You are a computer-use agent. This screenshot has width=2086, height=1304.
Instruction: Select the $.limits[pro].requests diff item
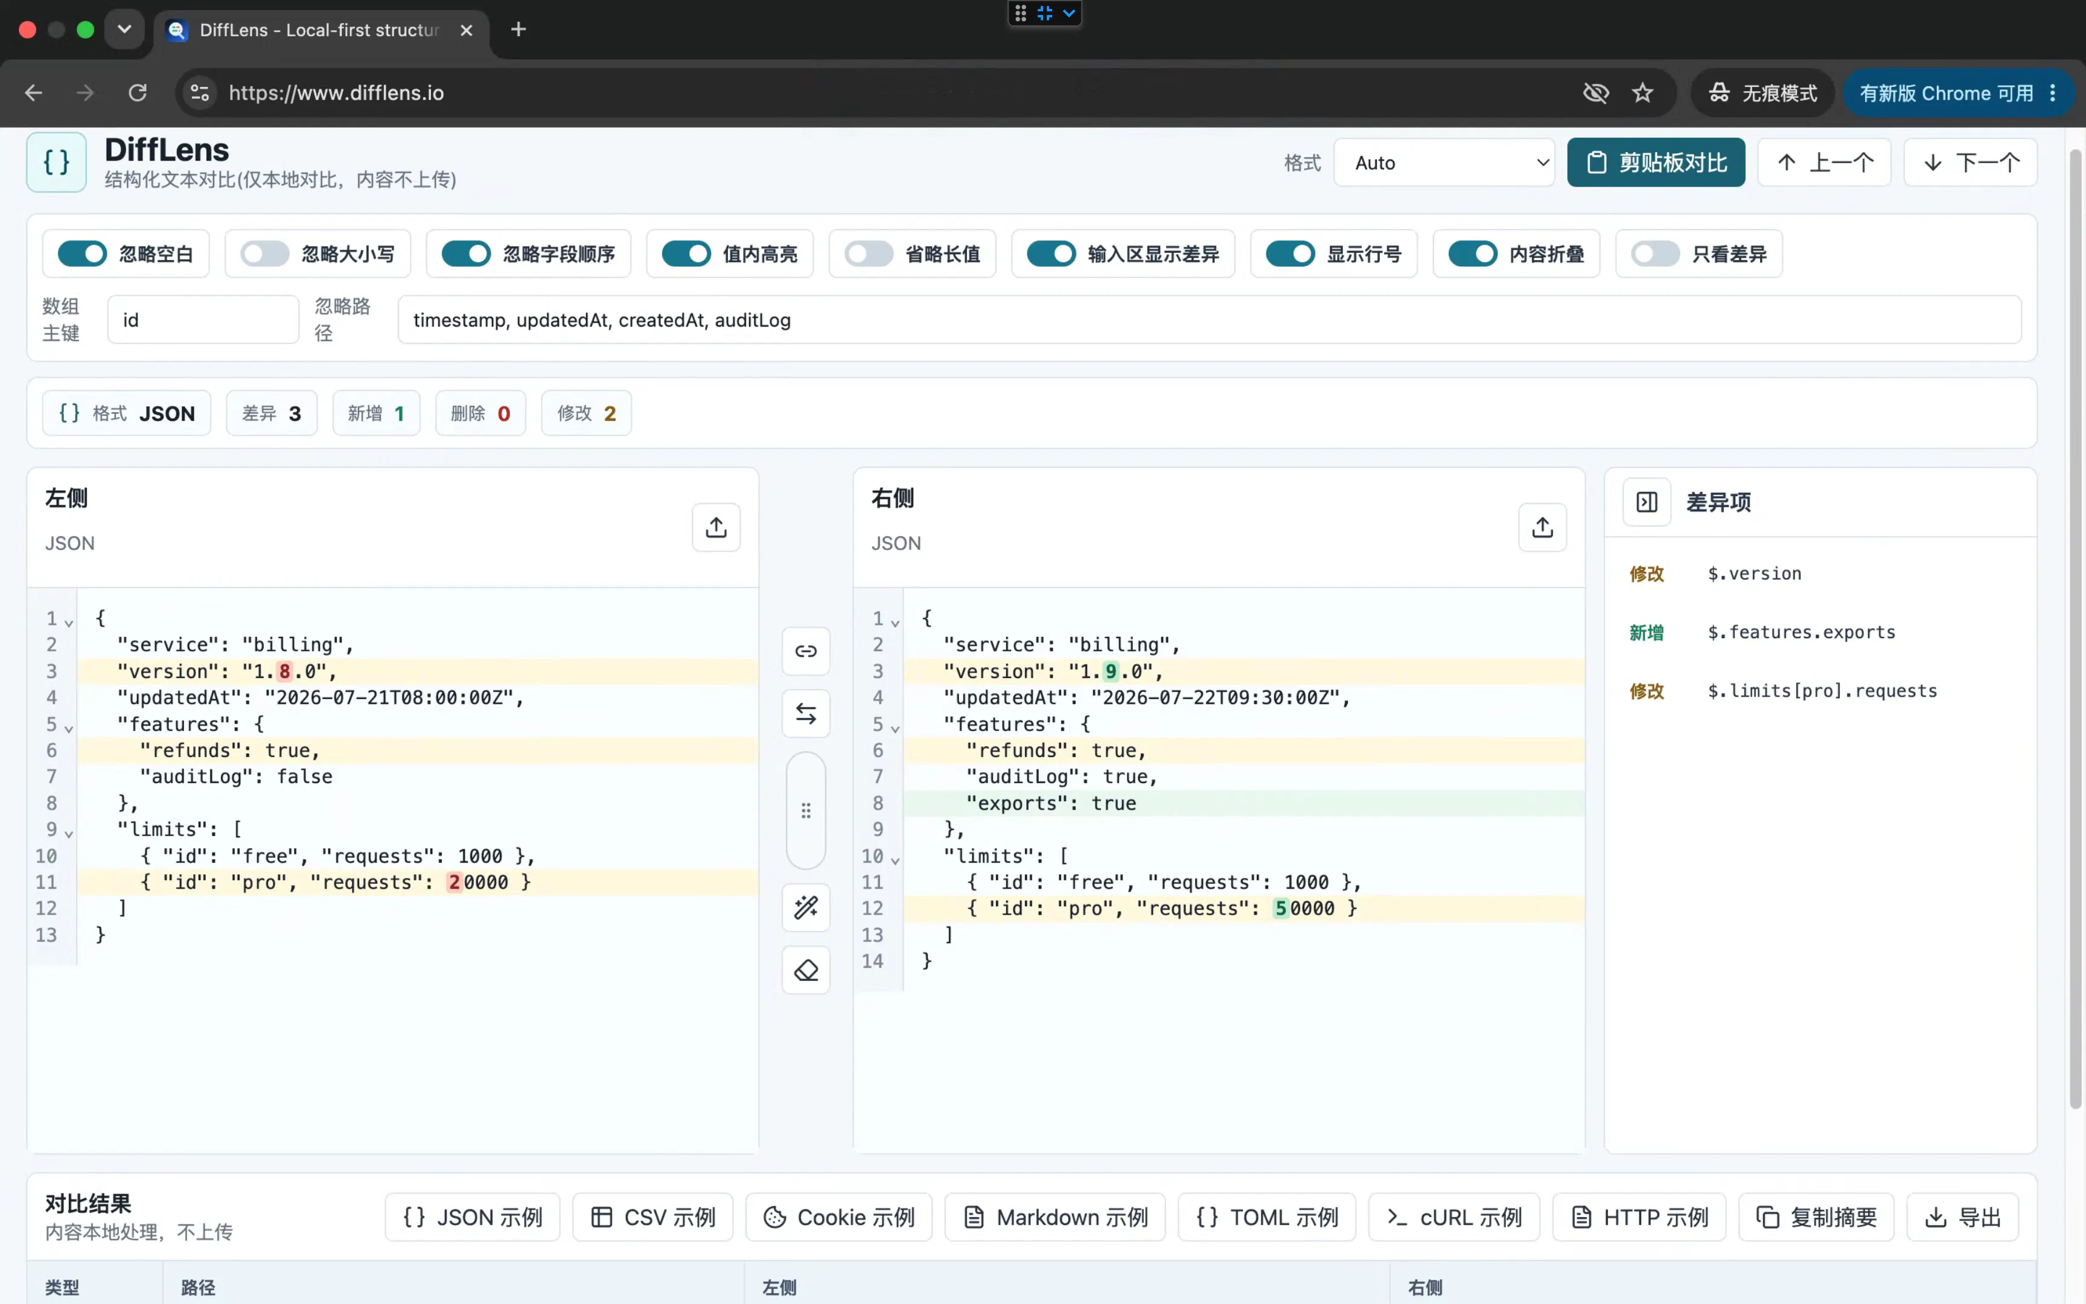point(1820,691)
